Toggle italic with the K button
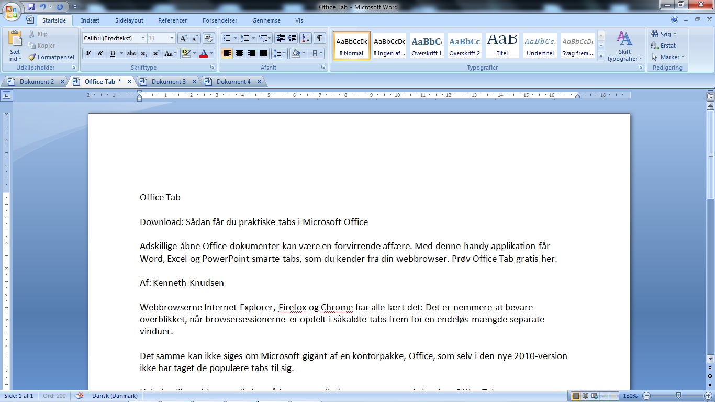Viewport: 715px width, 402px height. click(x=100, y=53)
